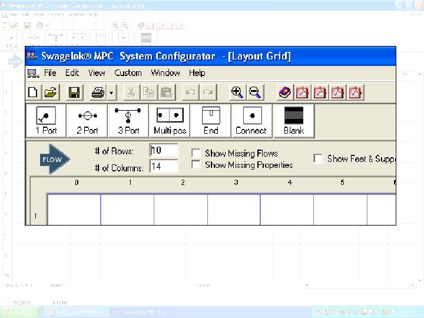The width and height of the screenshot is (424, 318).
Task: Open the fourth PDF document icon
Action: point(355,92)
